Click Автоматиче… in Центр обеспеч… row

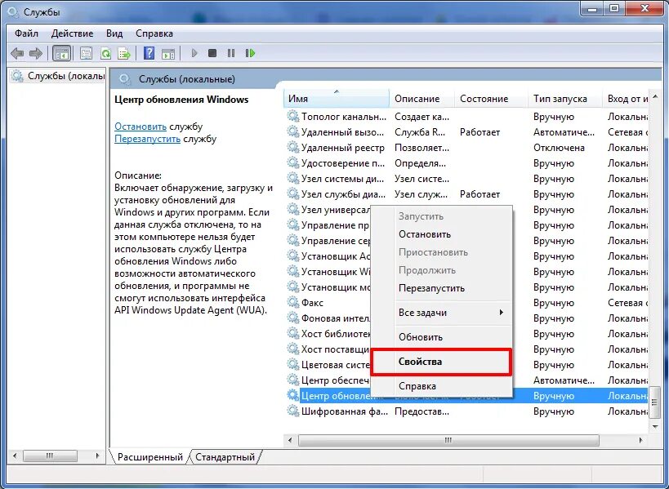[x=564, y=380]
